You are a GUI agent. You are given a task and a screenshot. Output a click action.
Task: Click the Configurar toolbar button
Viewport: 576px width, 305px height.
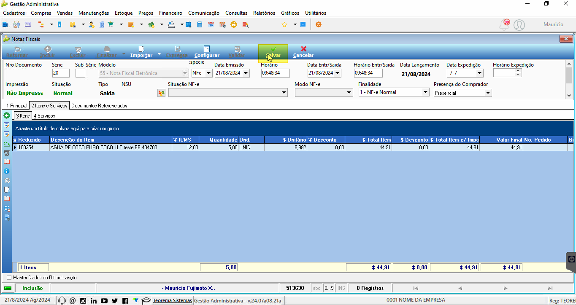207,52
